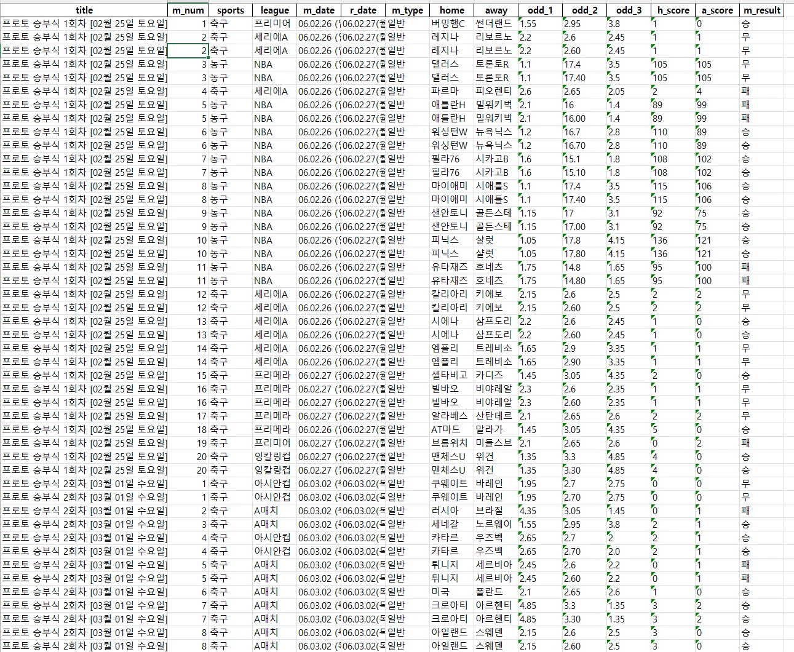Click the m_result cell in the 미들스브 row
Image resolution: width=794 pixels, height=652 pixels.
(761, 443)
